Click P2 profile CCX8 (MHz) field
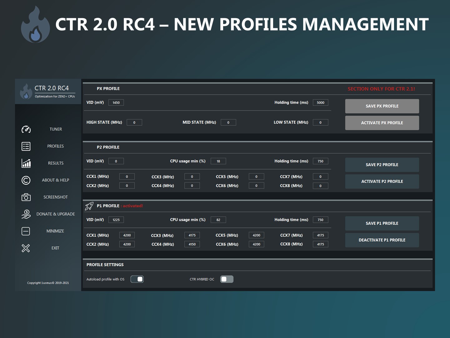 [320, 186]
